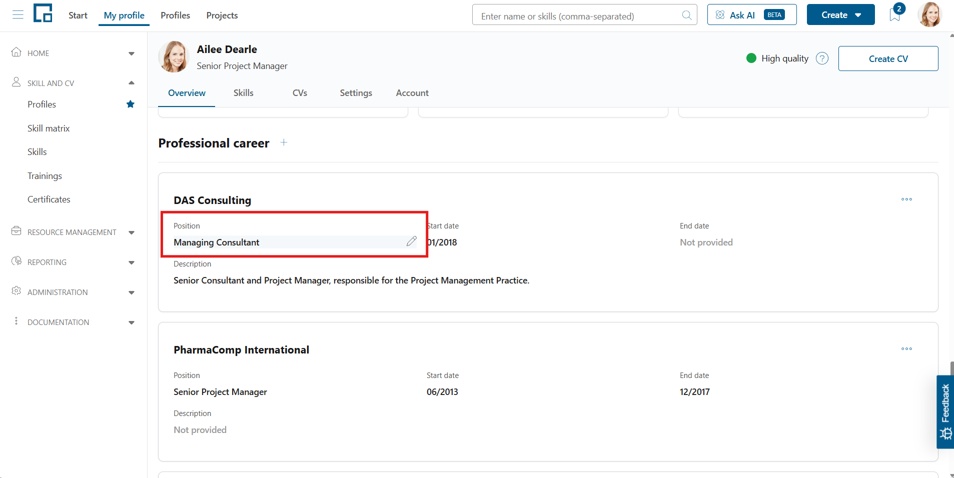The image size is (954, 478).
Task: Click Ailee Dearle profile photo
Action: click(x=174, y=57)
